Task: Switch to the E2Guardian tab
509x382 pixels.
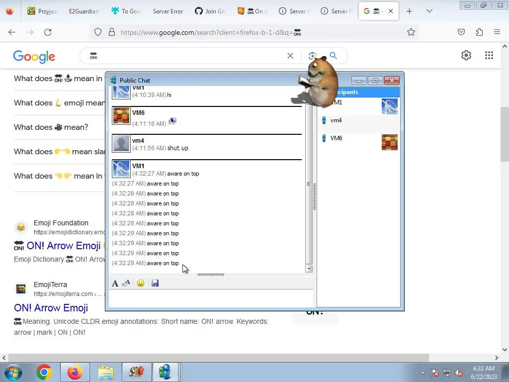Action: (84, 11)
